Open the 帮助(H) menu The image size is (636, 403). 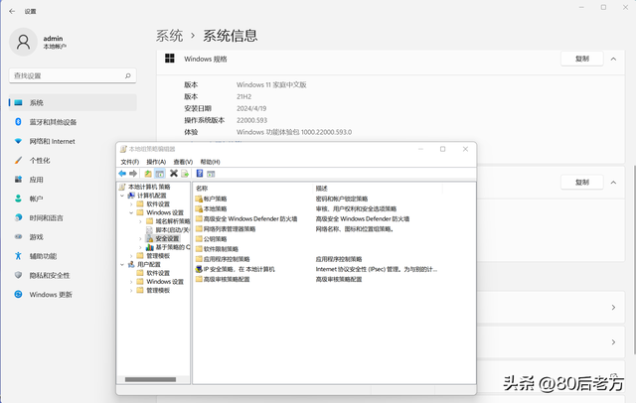tap(210, 162)
